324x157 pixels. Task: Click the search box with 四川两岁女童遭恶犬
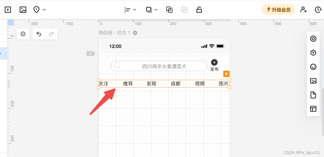159,66
